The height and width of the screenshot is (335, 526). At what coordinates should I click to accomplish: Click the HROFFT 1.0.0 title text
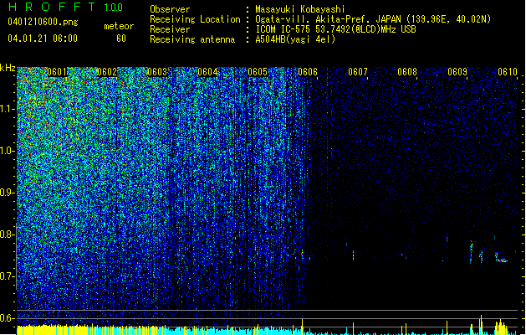[65, 7]
